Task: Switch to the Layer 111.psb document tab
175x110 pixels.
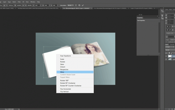Action: tap(142, 8)
